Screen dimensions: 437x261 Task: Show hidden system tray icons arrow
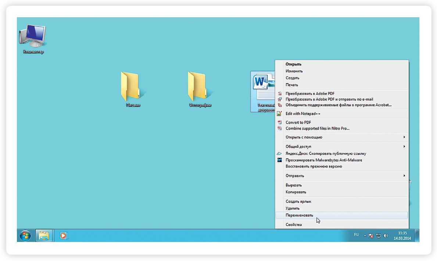pyautogui.click(x=365, y=236)
